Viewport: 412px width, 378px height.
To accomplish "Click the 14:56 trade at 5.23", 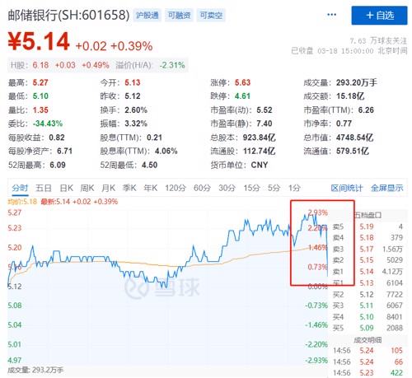I will 368,373.
